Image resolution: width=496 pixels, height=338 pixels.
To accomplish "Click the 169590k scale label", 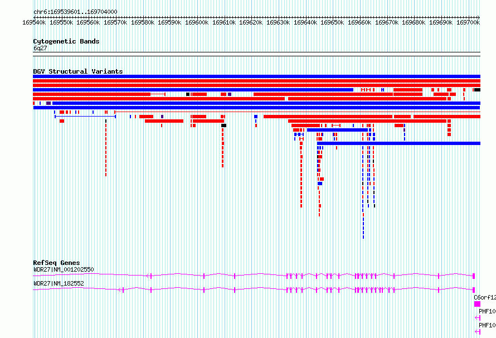I will (169, 22).
